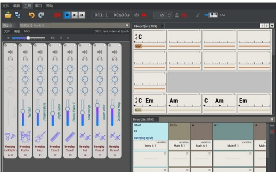Click the double bass icon on channel 11
This screenshot has height=177, width=276.
point(40,136)
